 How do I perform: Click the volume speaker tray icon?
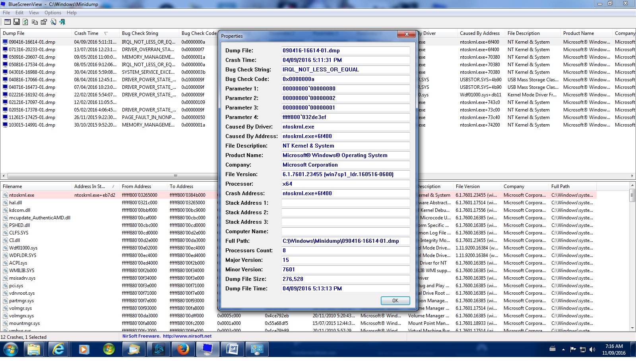click(592, 349)
